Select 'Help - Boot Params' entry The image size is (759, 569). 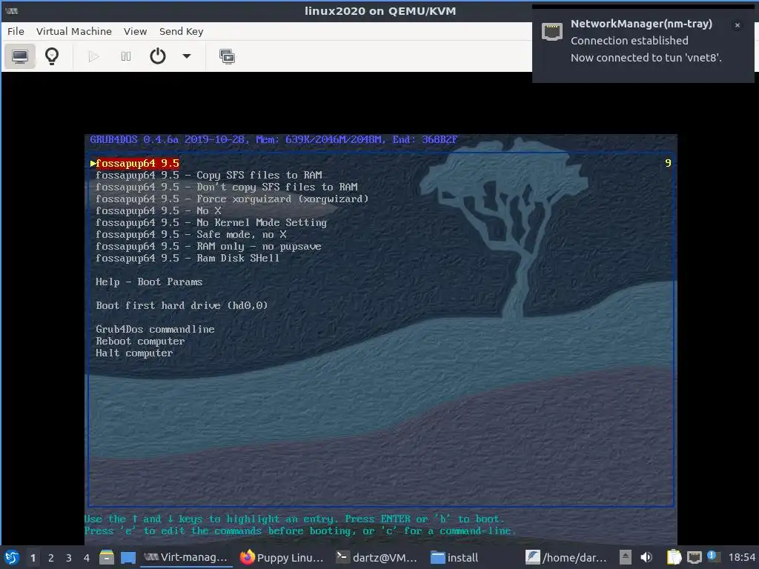(x=149, y=282)
